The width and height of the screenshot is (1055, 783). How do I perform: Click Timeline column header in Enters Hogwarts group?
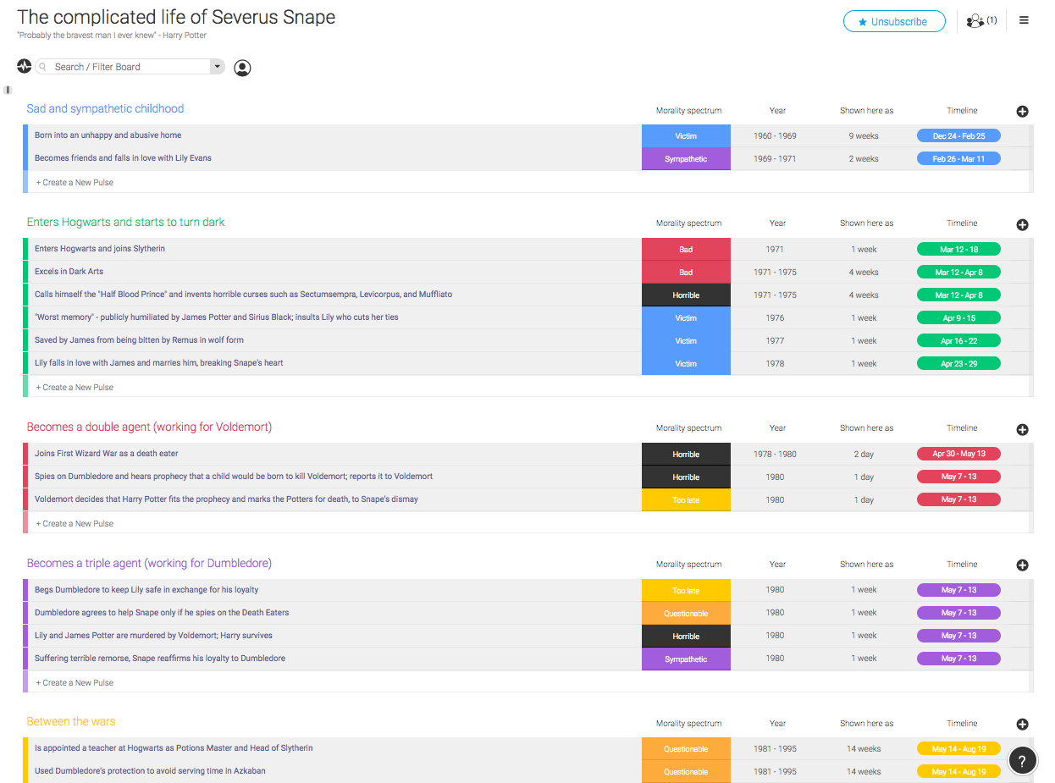point(961,223)
